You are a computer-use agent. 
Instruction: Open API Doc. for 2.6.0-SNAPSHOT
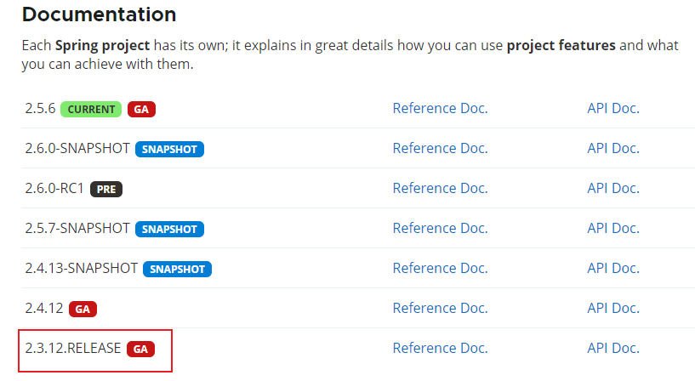613,149
